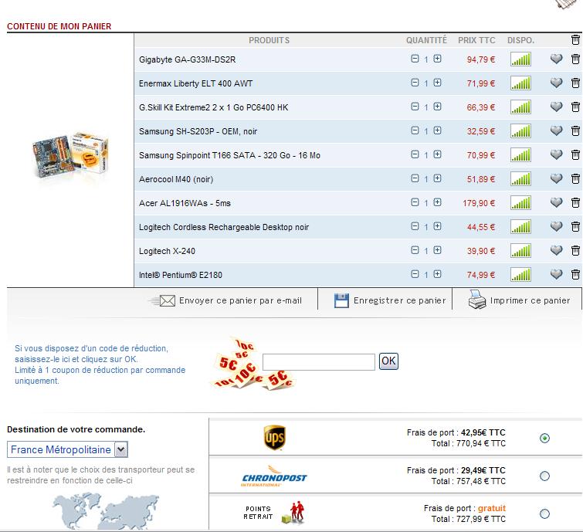583x532 pixels.
Task: Decrease quantity of Acer AL1916WAs
Action: (415, 202)
